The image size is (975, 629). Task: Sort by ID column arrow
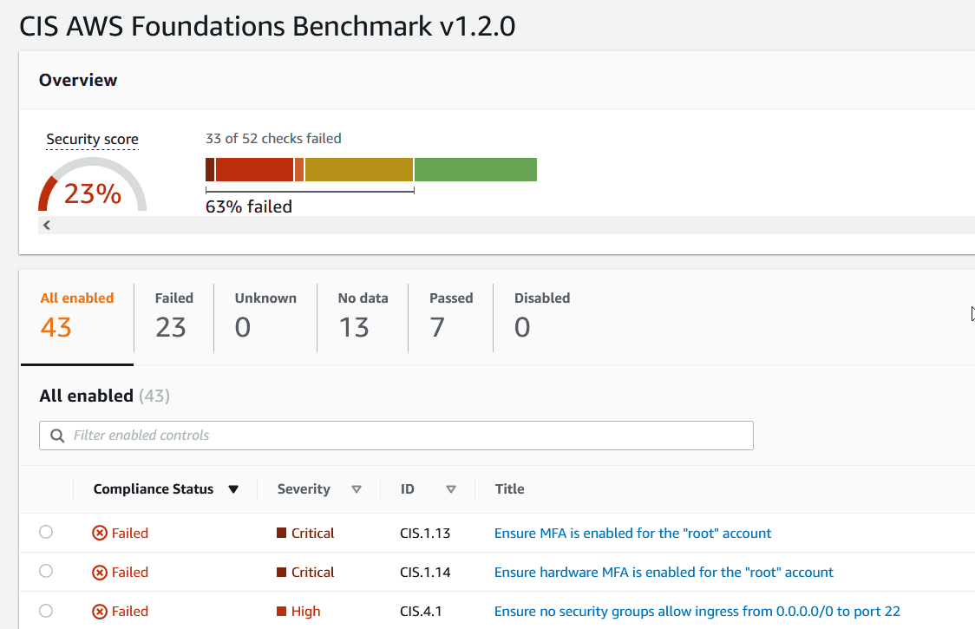[x=451, y=489]
